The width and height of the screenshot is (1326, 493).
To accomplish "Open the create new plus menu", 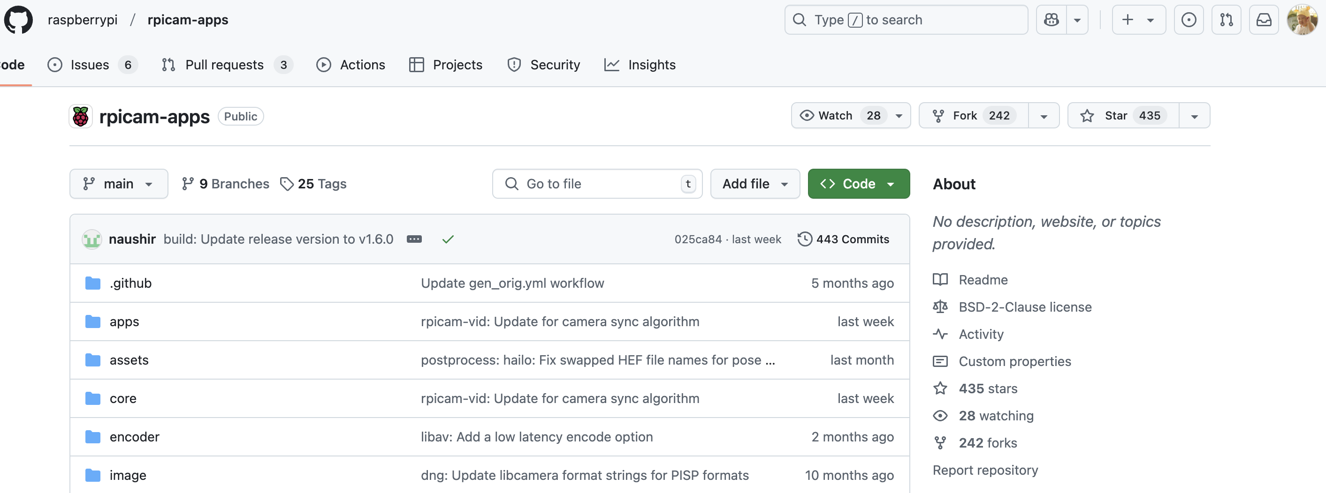I will click(x=1139, y=20).
